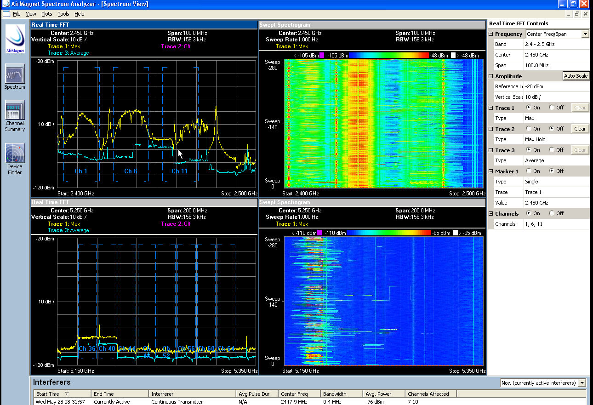This screenshot has height=405, width=593.
Task: Click the app icon beside File menu
Action: [x=6, y=14]
